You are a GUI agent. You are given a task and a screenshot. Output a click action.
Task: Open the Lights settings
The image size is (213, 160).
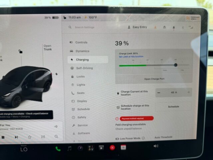click(x=78, y=85)
